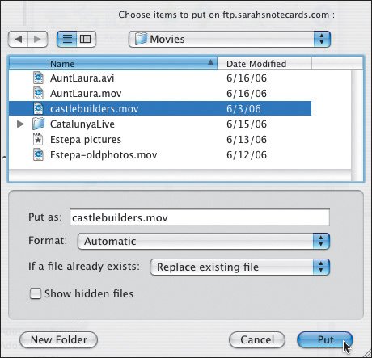Open the Format Automatic dropdown
372x358 pixels.
[204, 241]
